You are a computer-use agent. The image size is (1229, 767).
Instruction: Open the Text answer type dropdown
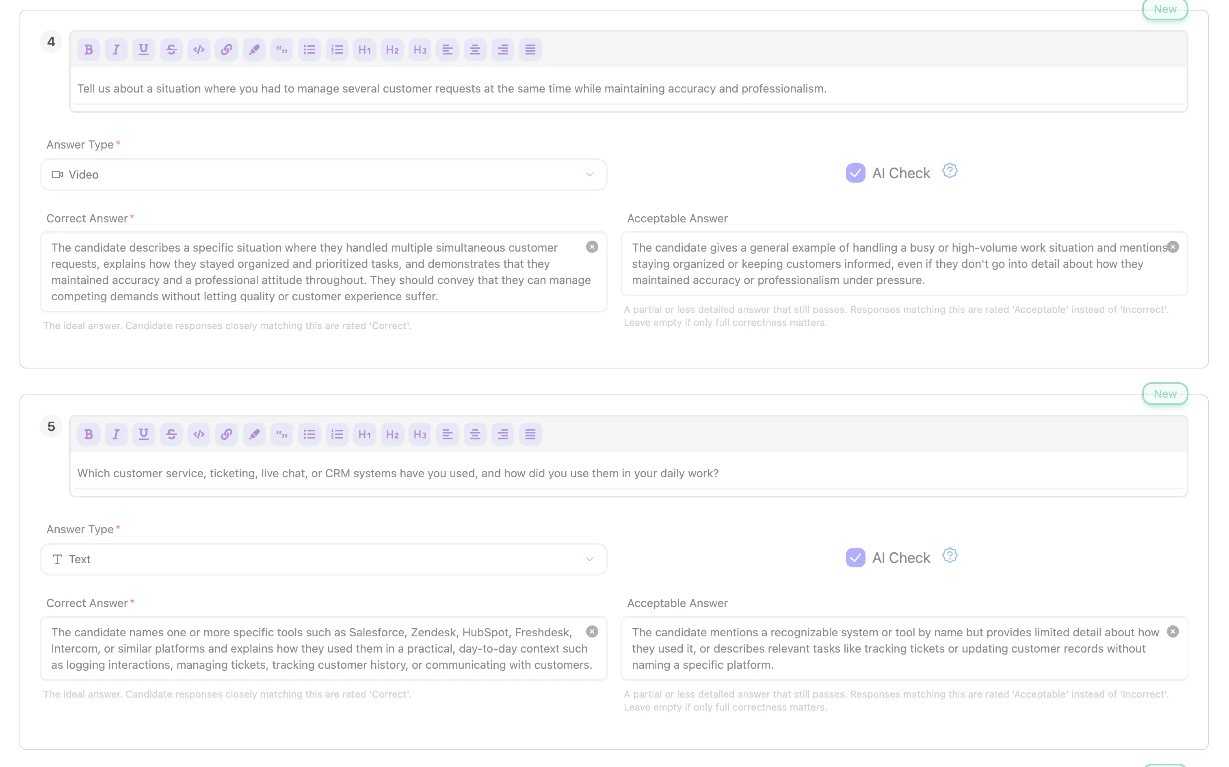(x=323, y=559)
